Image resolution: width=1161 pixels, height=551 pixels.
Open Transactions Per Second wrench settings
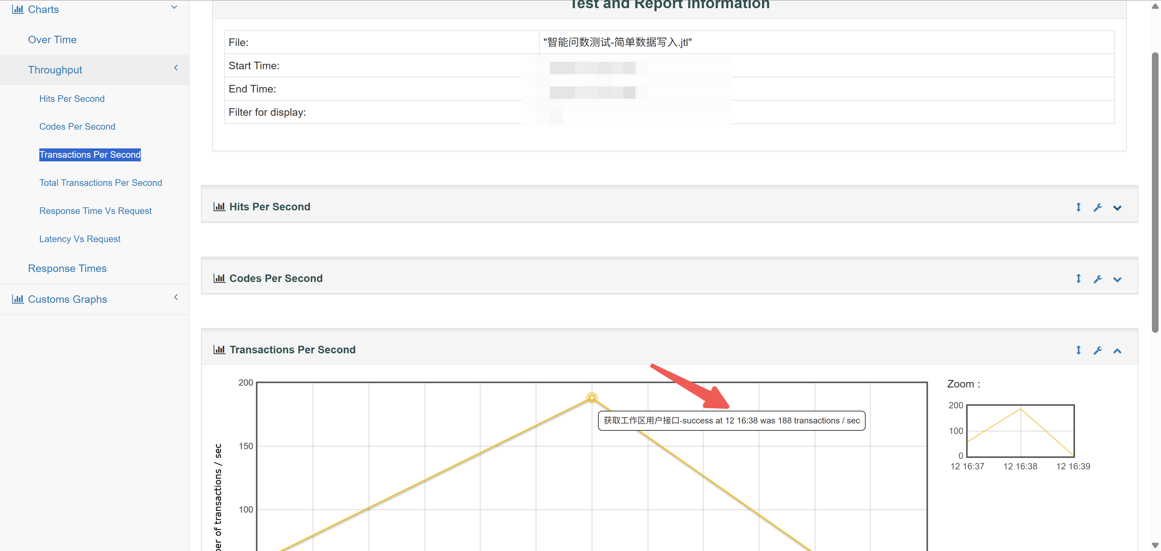(1098, 351)
